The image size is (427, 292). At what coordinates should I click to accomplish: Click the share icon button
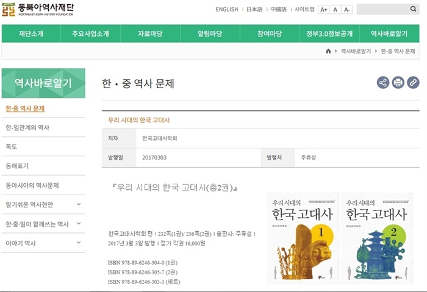click(383, 83)
